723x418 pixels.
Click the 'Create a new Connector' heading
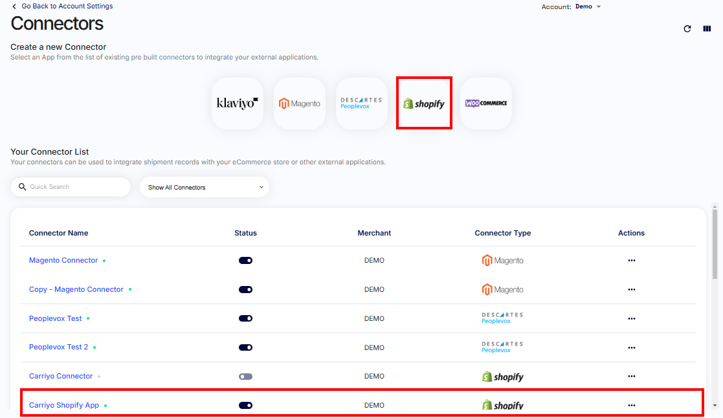pos(58,47)
